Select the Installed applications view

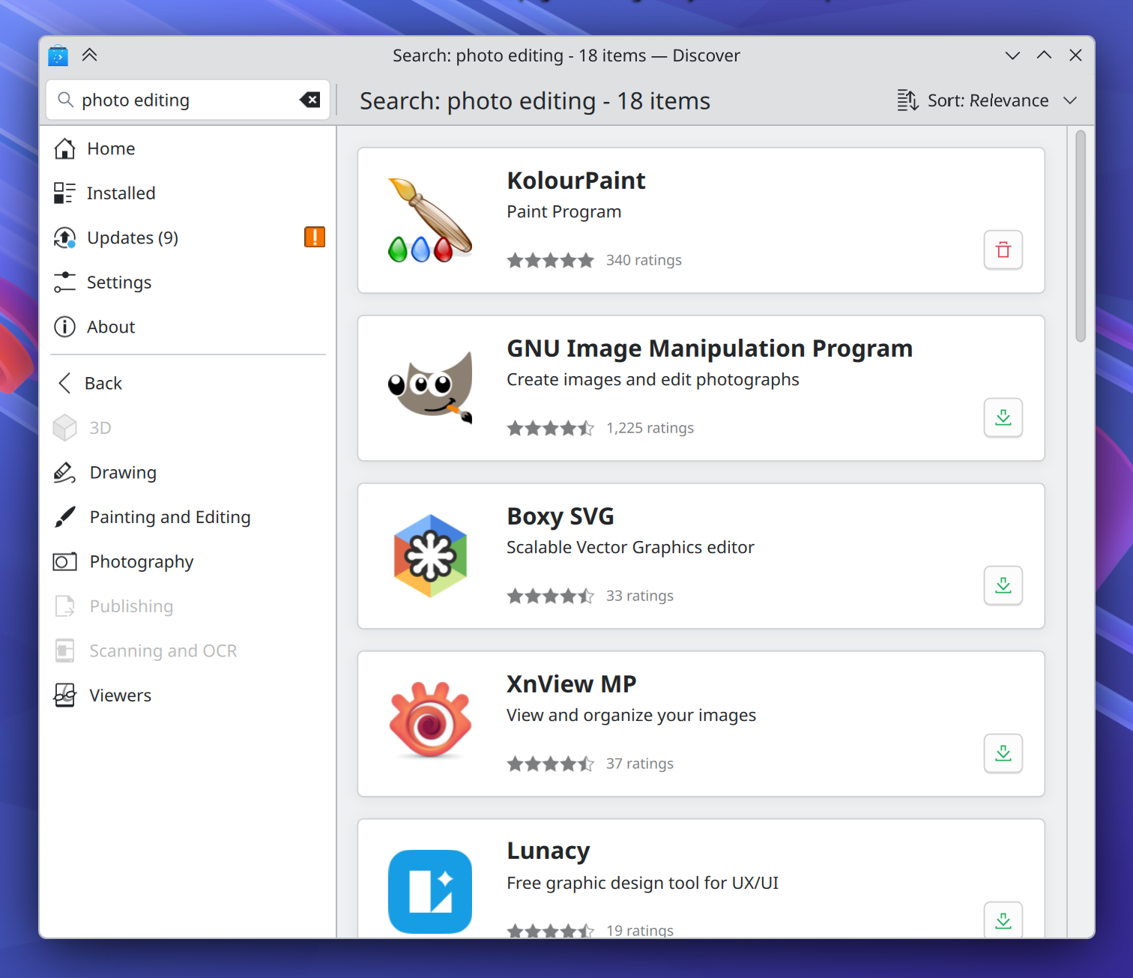121,193
